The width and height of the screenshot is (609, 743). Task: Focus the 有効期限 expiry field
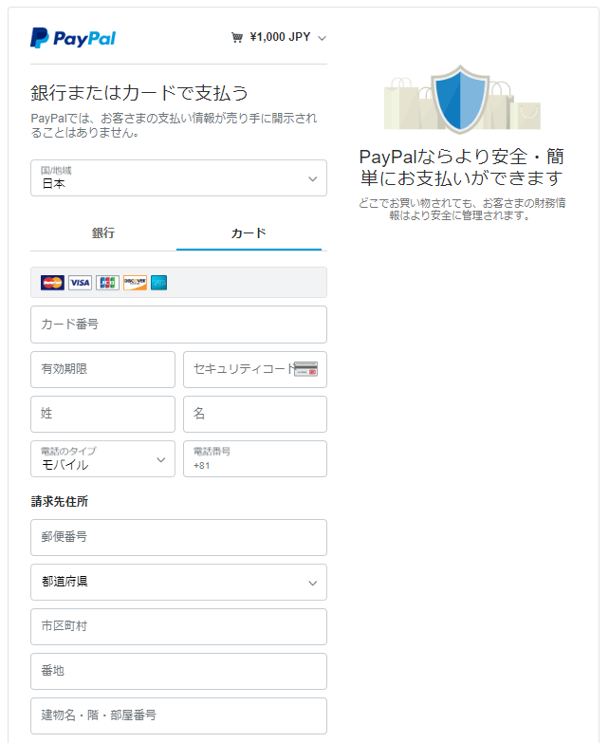(102, 370)
